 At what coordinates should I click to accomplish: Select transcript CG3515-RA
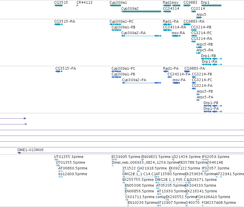65,22
